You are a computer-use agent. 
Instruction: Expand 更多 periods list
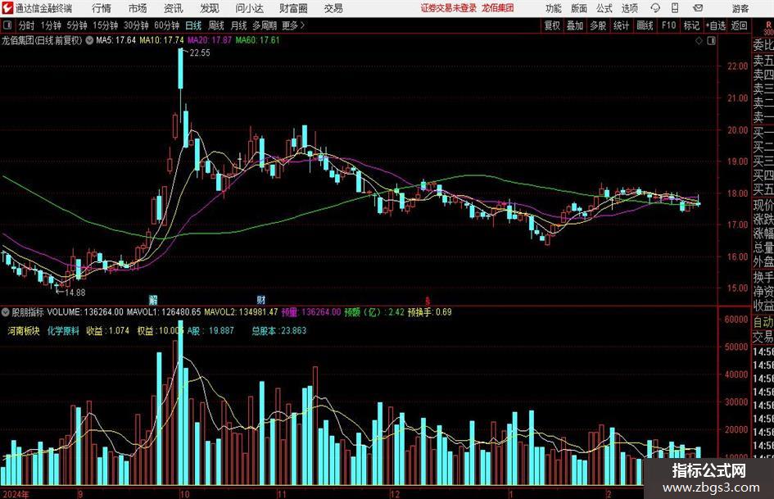pyautogui.click(x=294, y=25)
